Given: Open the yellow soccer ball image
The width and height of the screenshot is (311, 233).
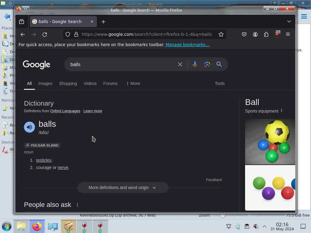Looking at the screenshot, I should tap(270, 141).
